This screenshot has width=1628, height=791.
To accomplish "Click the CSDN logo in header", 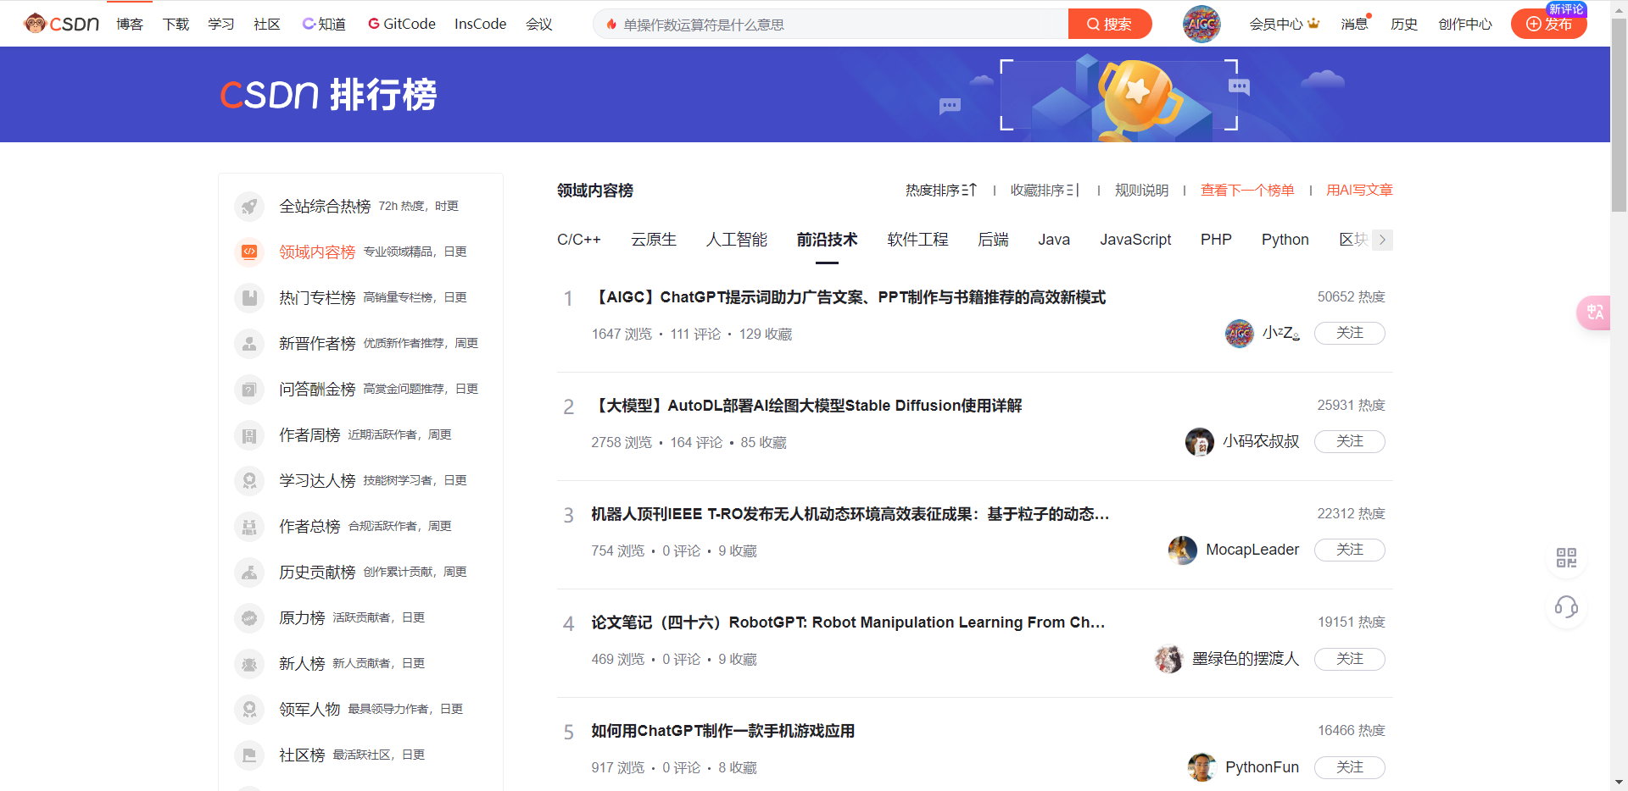I will click(x=62, y=24).
